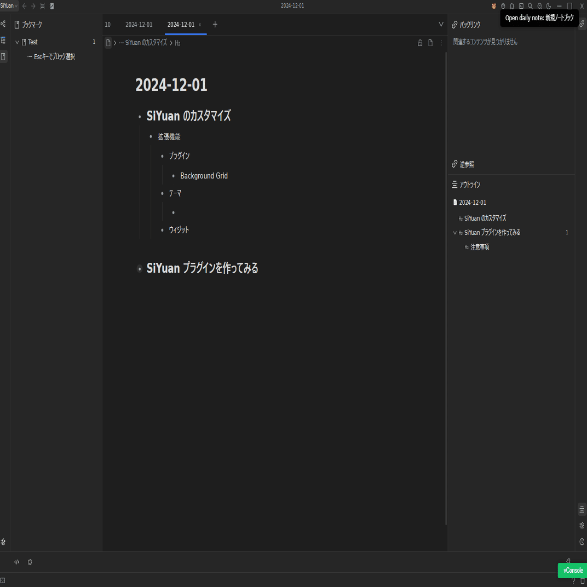The image size is (587, 587).
Task: Toggle the bookmark panel sidebar icon
Action: click(x=3, y=56)
